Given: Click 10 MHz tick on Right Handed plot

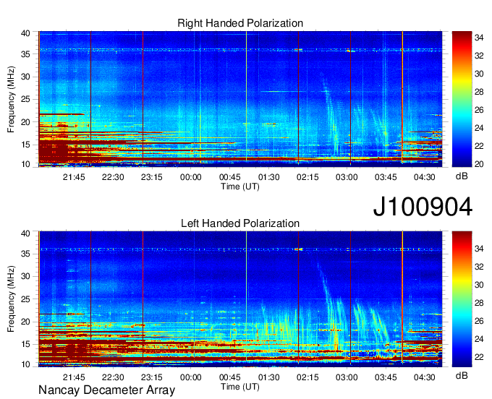Looking at the screenshot, I should 25,164.
